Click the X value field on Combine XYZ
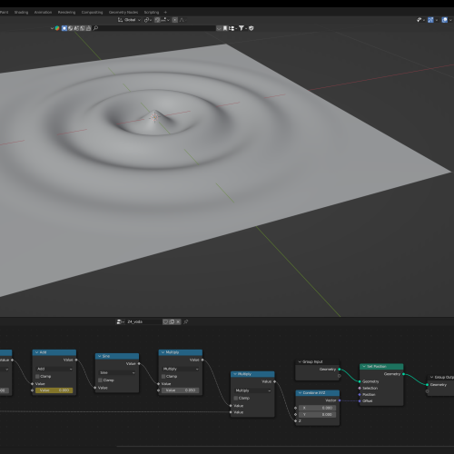Viewport: 454px width, 454px height. coord(317,408)
